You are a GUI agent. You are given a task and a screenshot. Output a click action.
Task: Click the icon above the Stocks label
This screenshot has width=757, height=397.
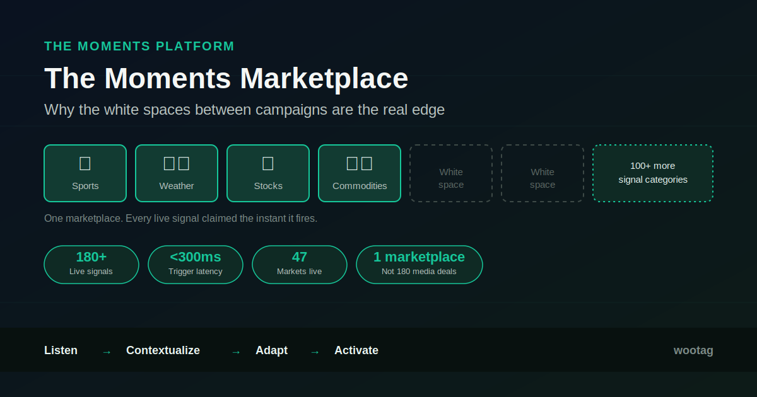(x=268, y=163)
